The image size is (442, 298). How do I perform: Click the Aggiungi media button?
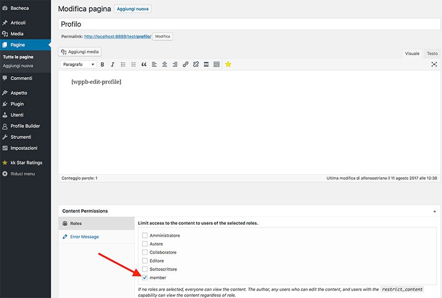tap(80, 52)
